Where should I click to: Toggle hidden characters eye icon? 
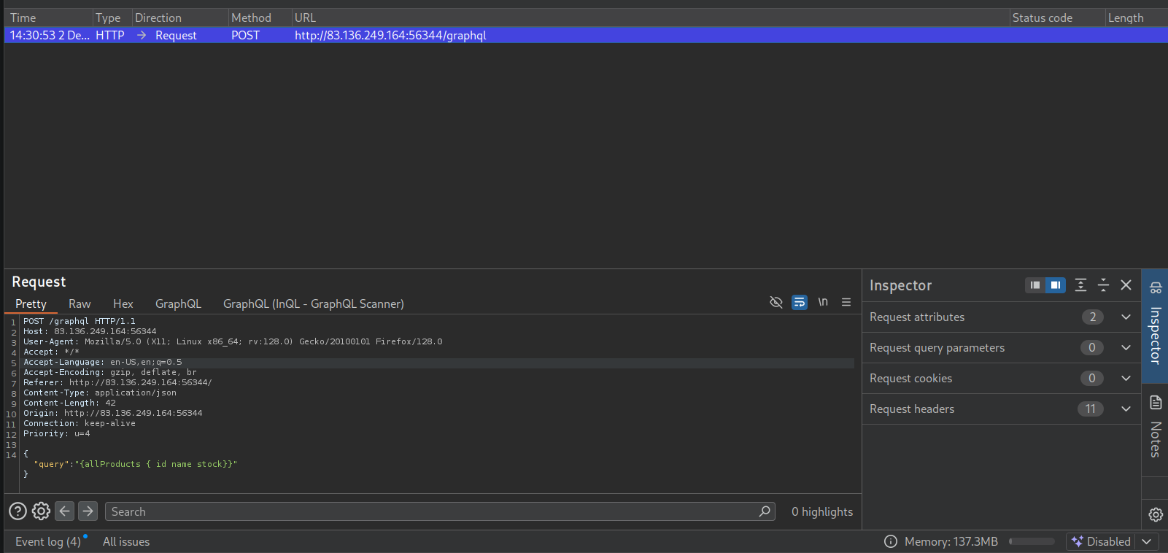(776, 302)
